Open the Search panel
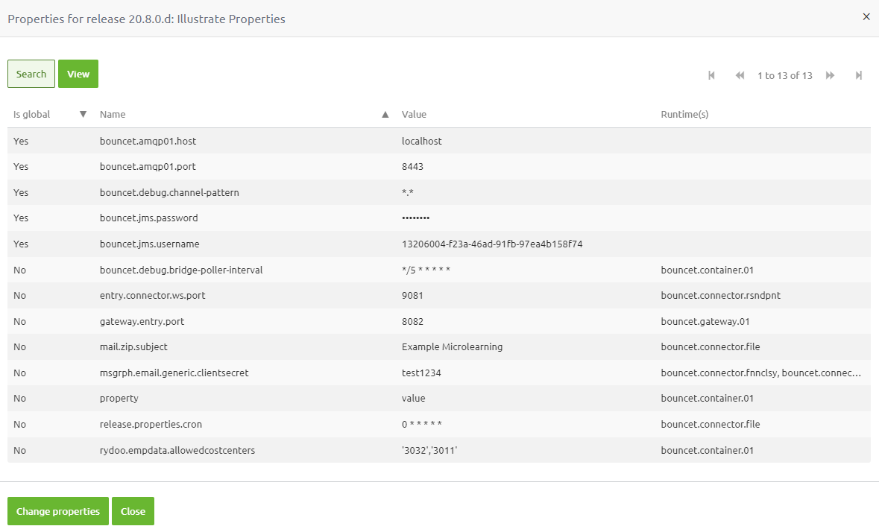The width and height of the screenshot is (879, 529). click(31, 74)
